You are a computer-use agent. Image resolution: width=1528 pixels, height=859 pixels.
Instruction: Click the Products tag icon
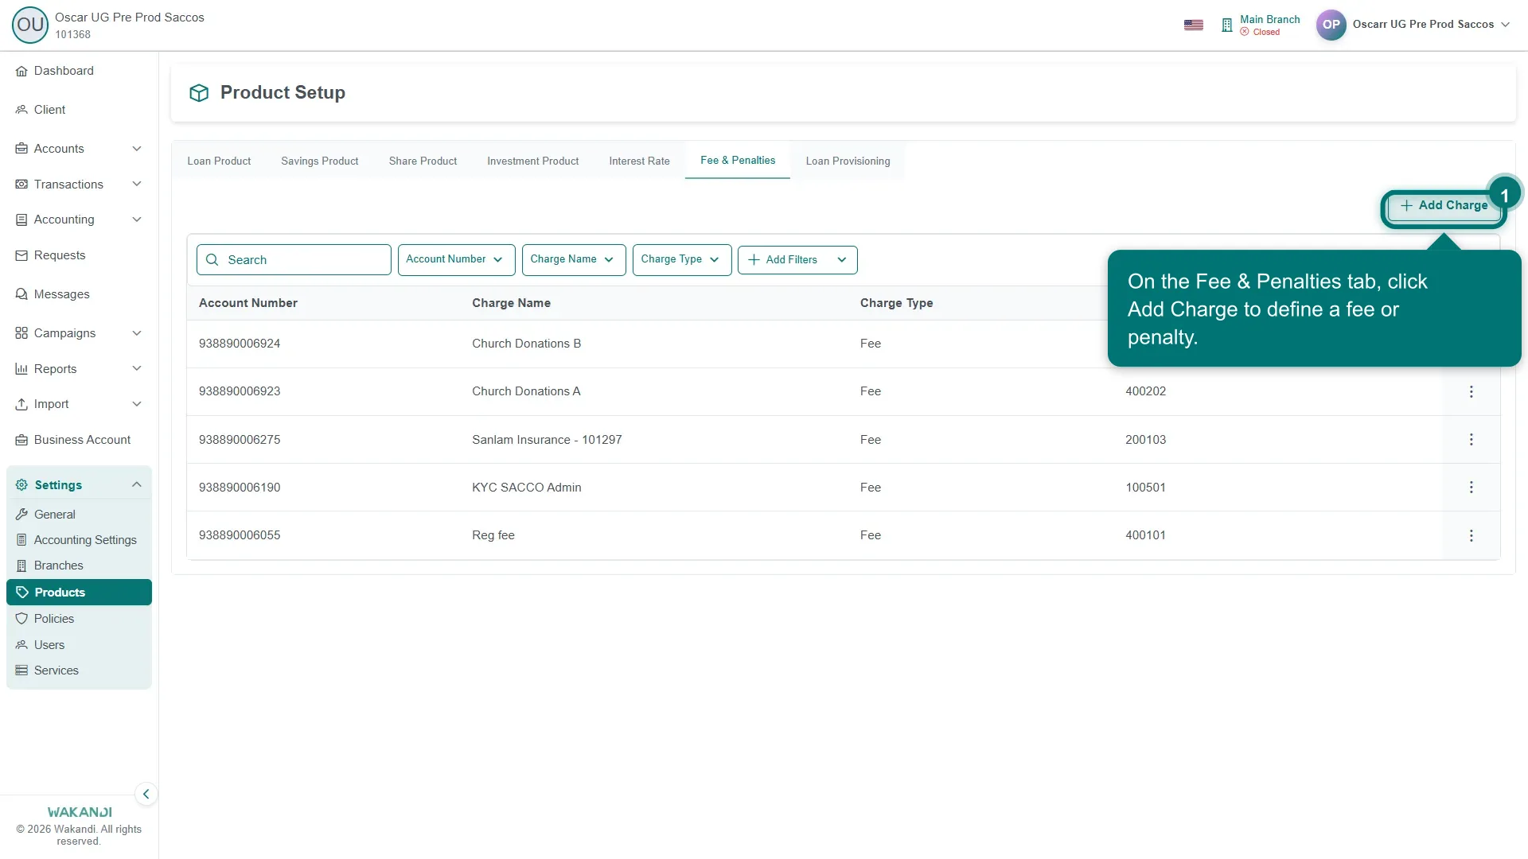tap(22, 593)
